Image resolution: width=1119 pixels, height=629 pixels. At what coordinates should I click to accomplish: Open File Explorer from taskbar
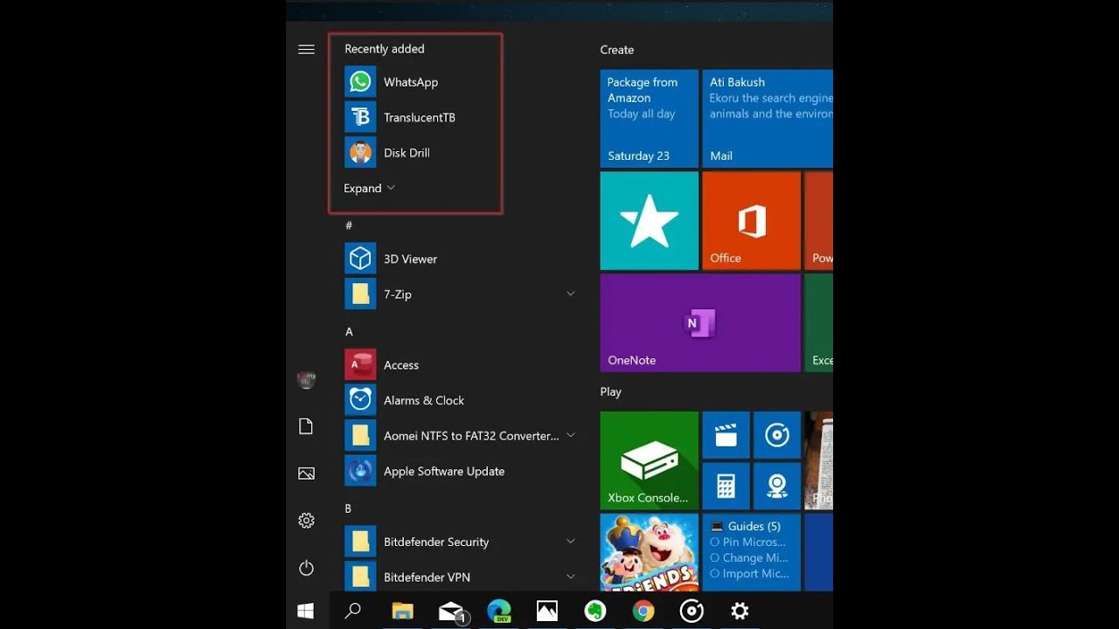(x=402, y=612)
